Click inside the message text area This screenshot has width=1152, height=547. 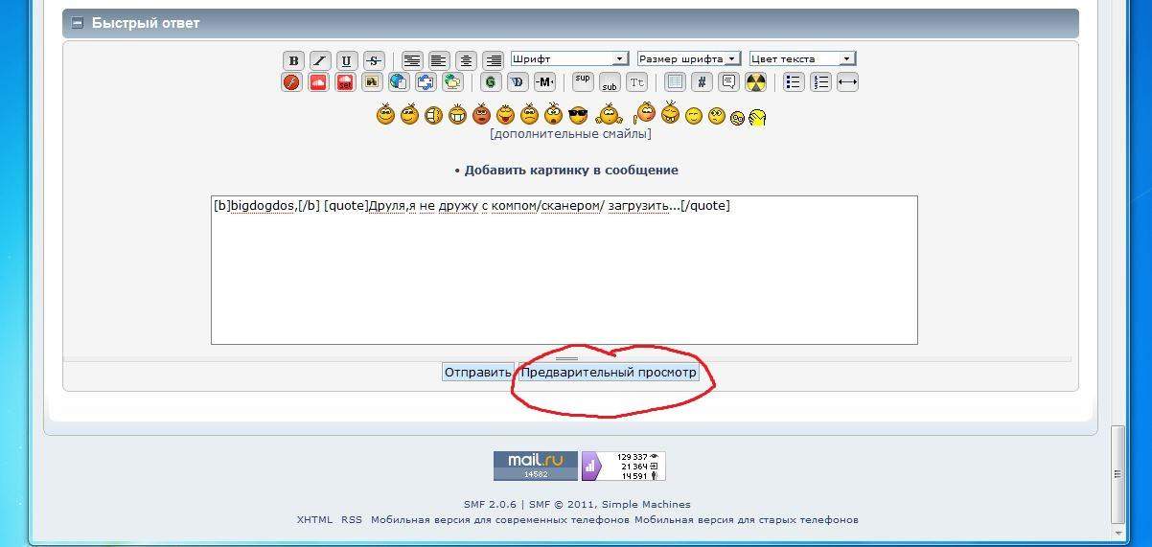[x=564, y=270]
